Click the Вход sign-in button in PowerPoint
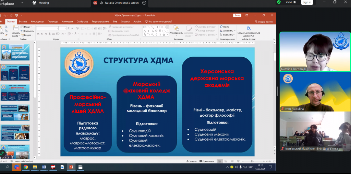This screenshot has width=351, height=174. tap(237, 15)
